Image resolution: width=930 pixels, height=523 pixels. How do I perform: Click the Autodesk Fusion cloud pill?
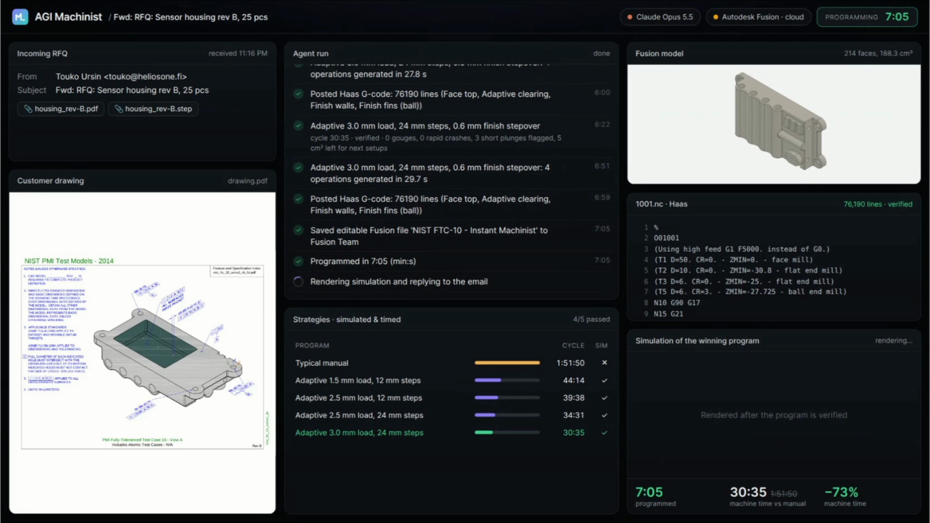[758, 17]
